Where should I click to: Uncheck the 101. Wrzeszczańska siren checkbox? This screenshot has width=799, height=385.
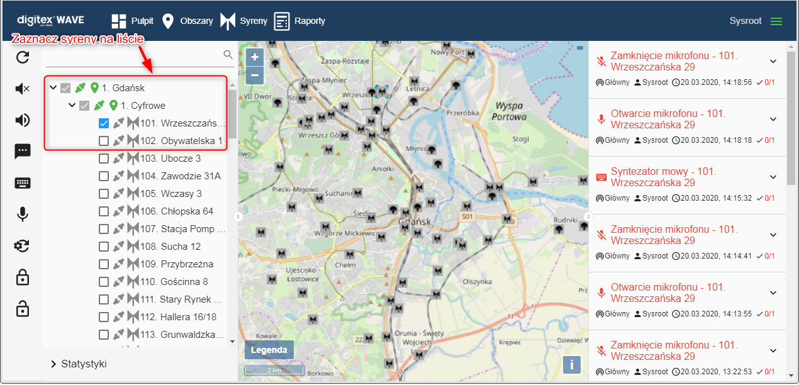pyautogui.click(x=104, y=123)
